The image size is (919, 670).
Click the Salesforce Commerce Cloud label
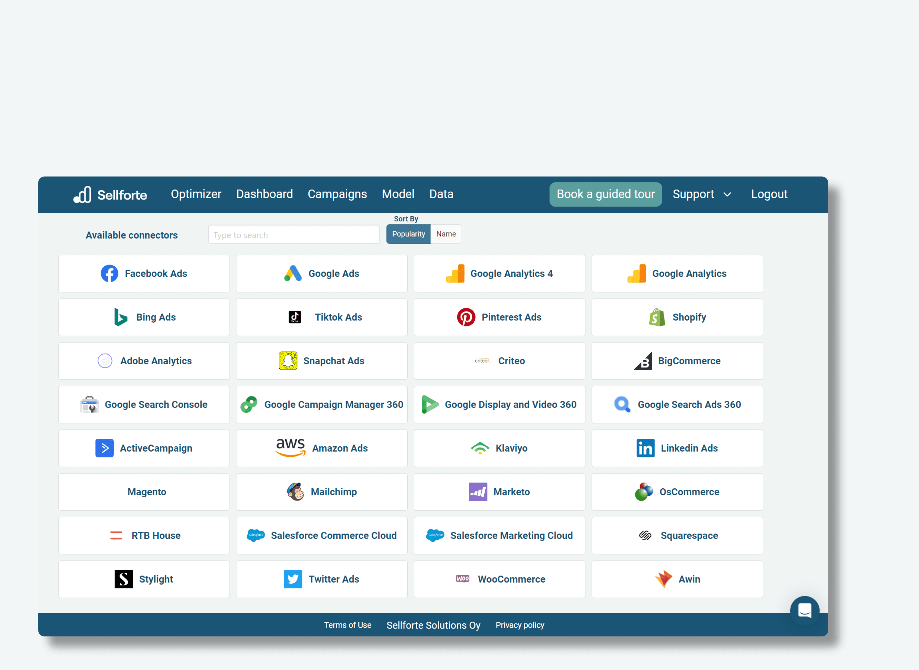pyautogui.click(x=334, y=535)
